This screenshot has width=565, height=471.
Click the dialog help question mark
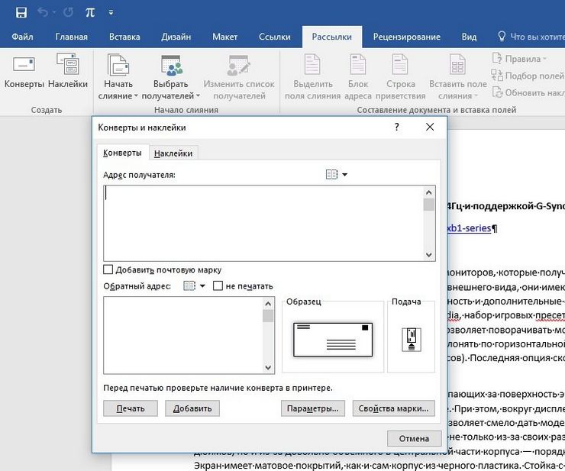(x=397, y=127)
